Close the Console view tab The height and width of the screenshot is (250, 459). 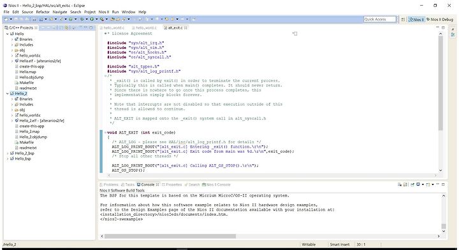[x=157, y=184]
